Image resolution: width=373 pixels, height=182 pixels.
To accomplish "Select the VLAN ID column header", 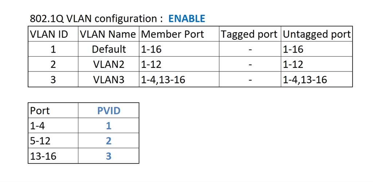I will 49,34.
